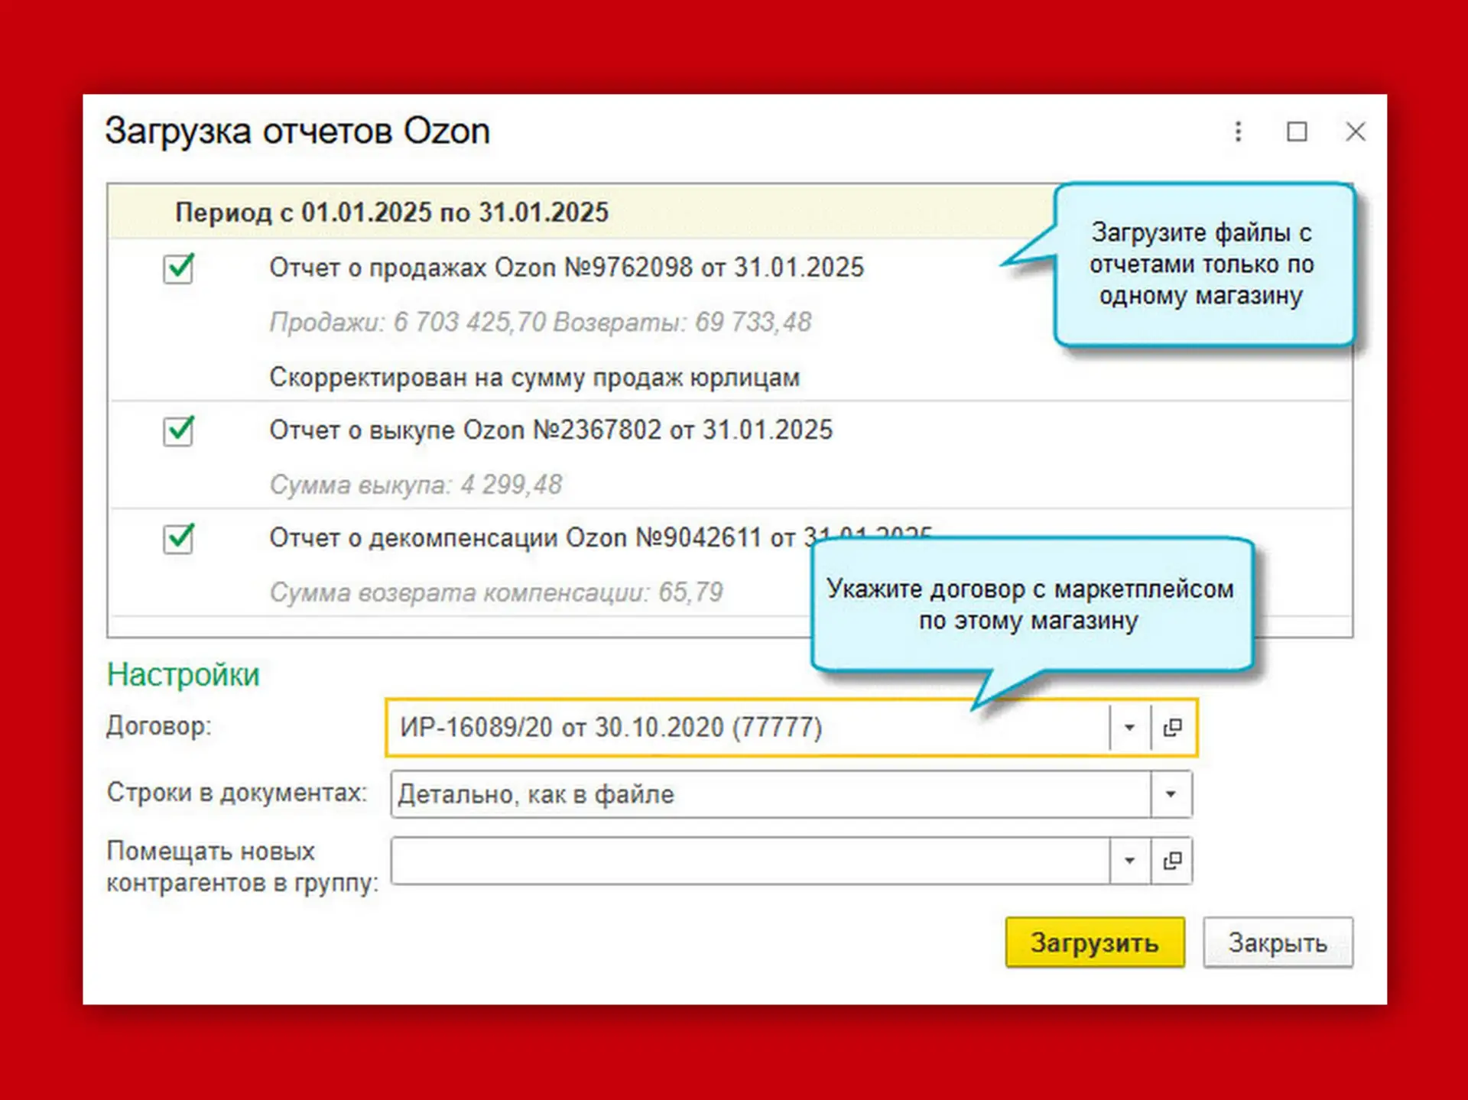Screen dimensions: 1468x1100
Task: Click the Строки в документах: label
Action: (x=237, y=792)
